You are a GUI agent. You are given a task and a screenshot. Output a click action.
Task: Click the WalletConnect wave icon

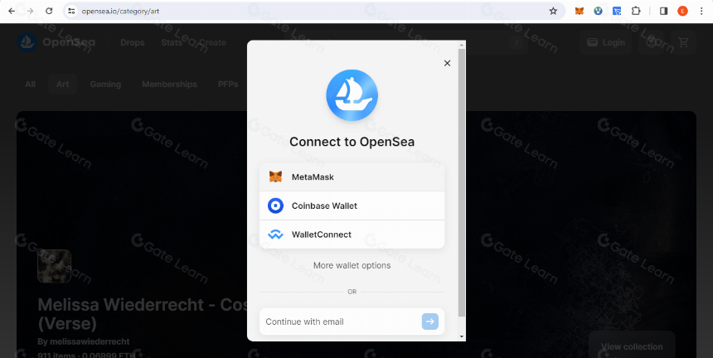(x=275, y=235)
